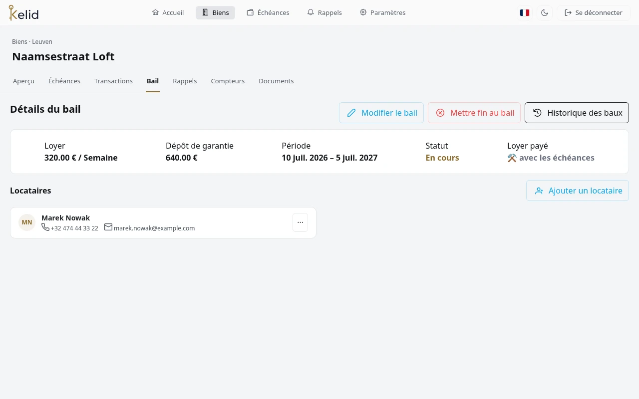The width and height of the screenshot is (639, 399).
Task: Click Modifier le bail
Action: (x=381, y=113)
